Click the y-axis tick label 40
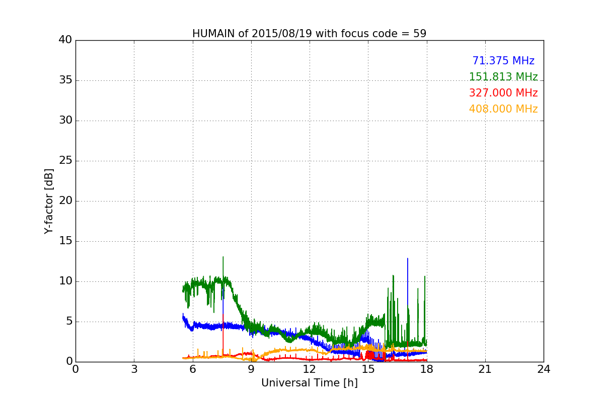 65,40
